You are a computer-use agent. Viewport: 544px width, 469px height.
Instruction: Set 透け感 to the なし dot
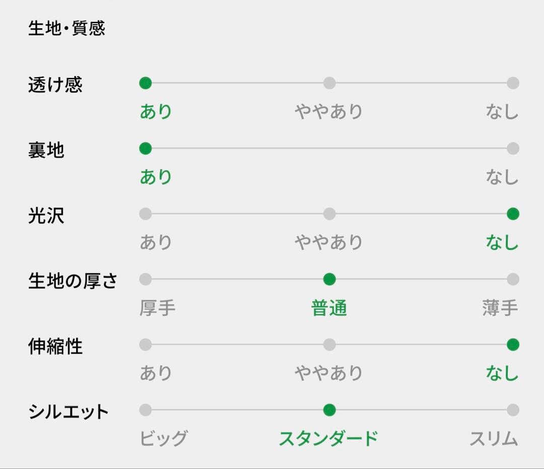click(x=513, y=83)
